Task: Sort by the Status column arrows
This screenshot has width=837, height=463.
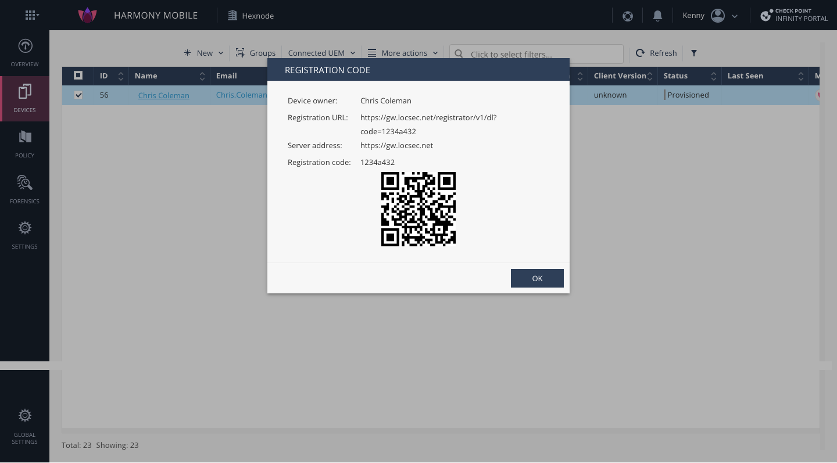Action: click(x=714, y=76)
